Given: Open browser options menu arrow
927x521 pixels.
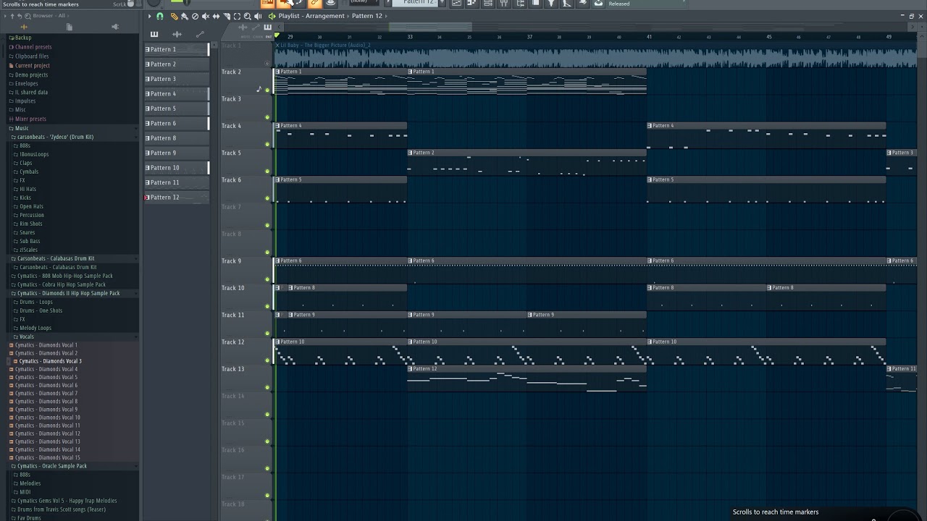Looking at the screenshot, I should pyautogui.click(x=5, y=16).
